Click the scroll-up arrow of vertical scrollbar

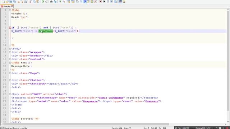tap(228, 10)
